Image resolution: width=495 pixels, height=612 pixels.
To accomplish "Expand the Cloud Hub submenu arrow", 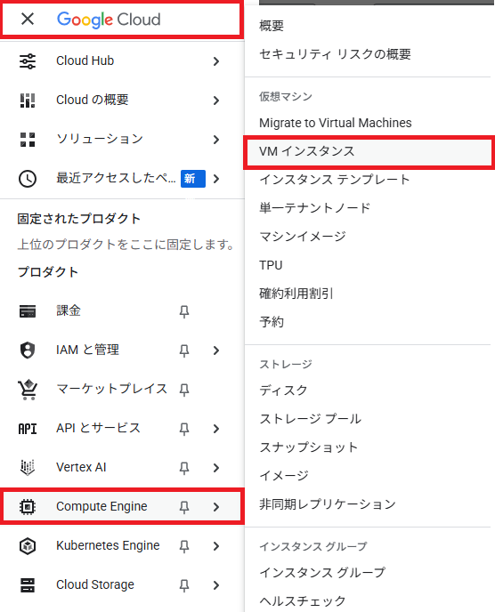I will click(216, 61).
